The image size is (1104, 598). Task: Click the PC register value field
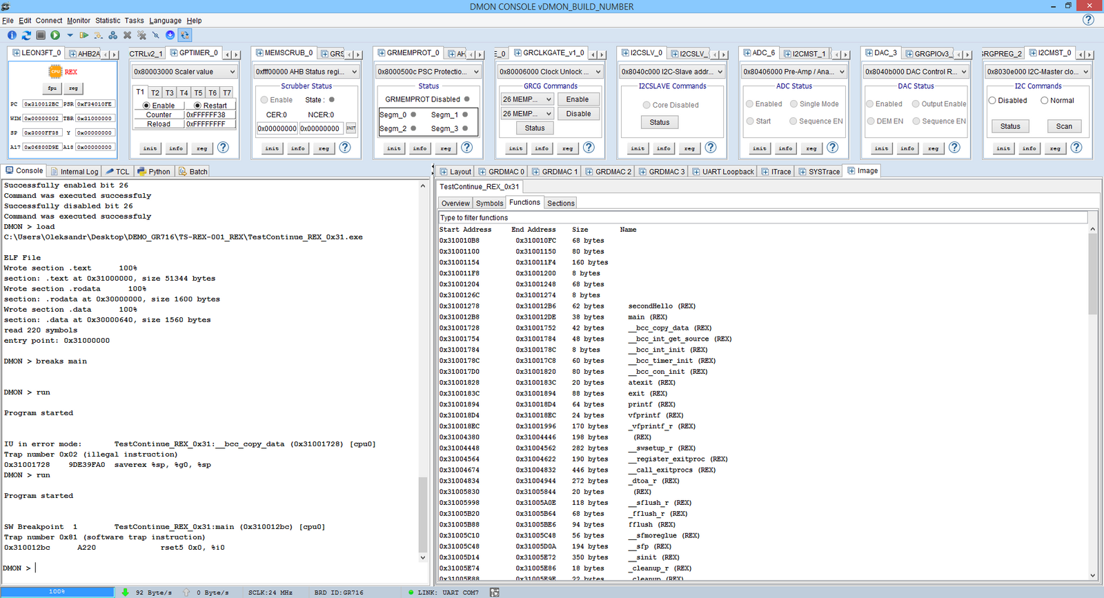click(x=41, y=104)
